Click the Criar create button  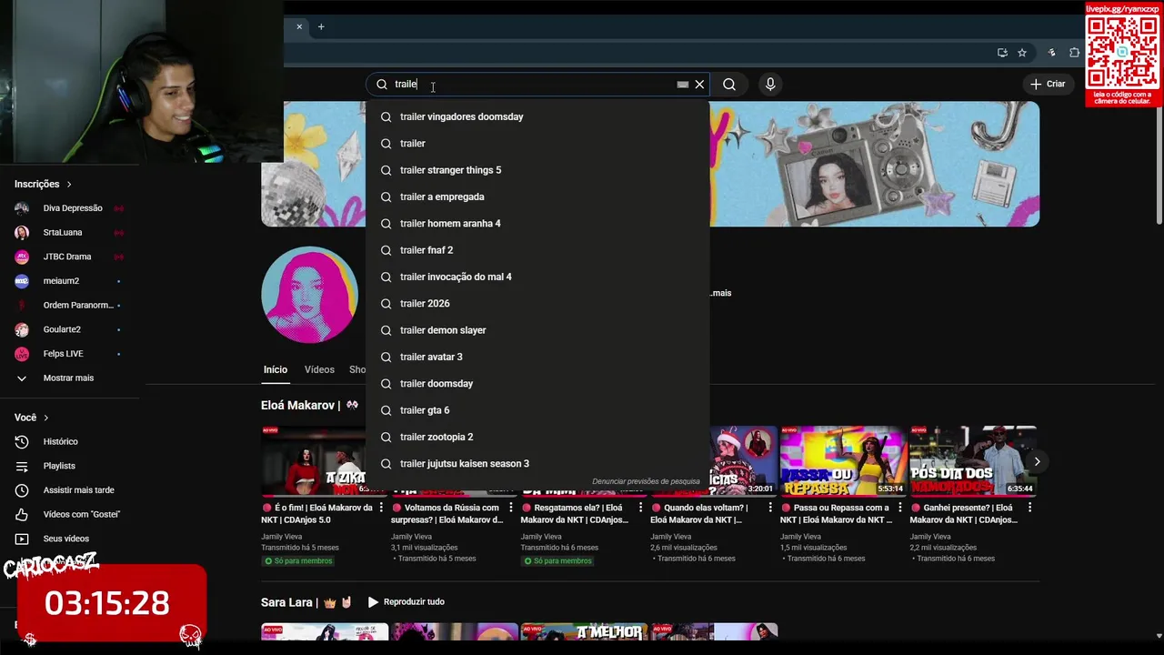(1048, 84)
